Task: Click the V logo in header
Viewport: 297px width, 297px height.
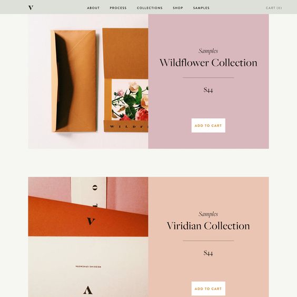Action: 31,8
